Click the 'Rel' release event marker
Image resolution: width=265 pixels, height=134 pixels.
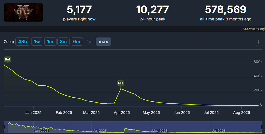pos(7,59)
